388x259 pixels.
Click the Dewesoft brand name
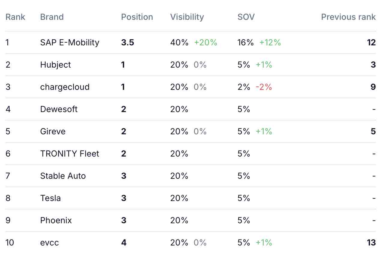(x=59, y=109)
